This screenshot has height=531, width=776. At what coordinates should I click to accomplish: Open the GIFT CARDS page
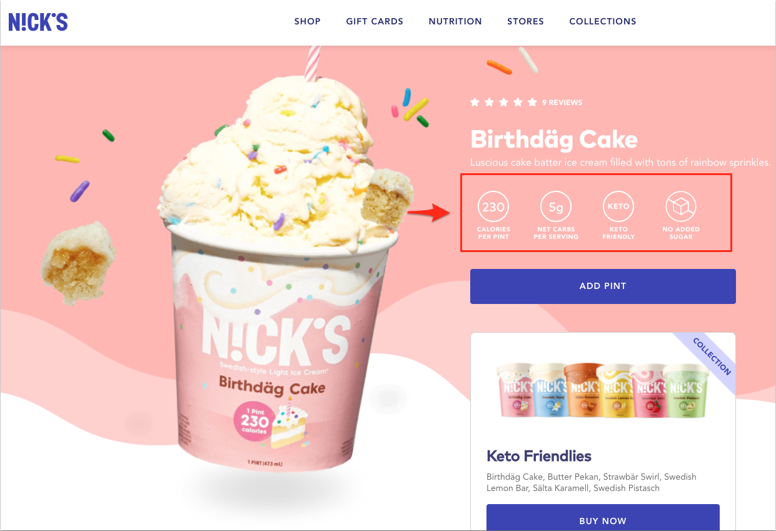(375, 21)
